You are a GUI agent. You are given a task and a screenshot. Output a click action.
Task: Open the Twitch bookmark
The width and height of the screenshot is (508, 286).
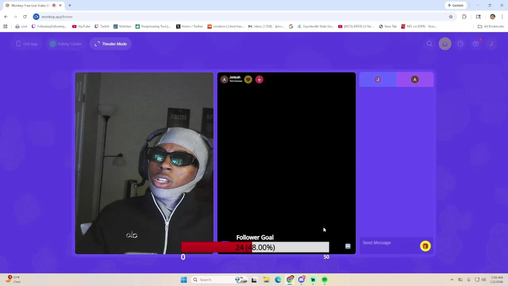[x=102, y=27]
